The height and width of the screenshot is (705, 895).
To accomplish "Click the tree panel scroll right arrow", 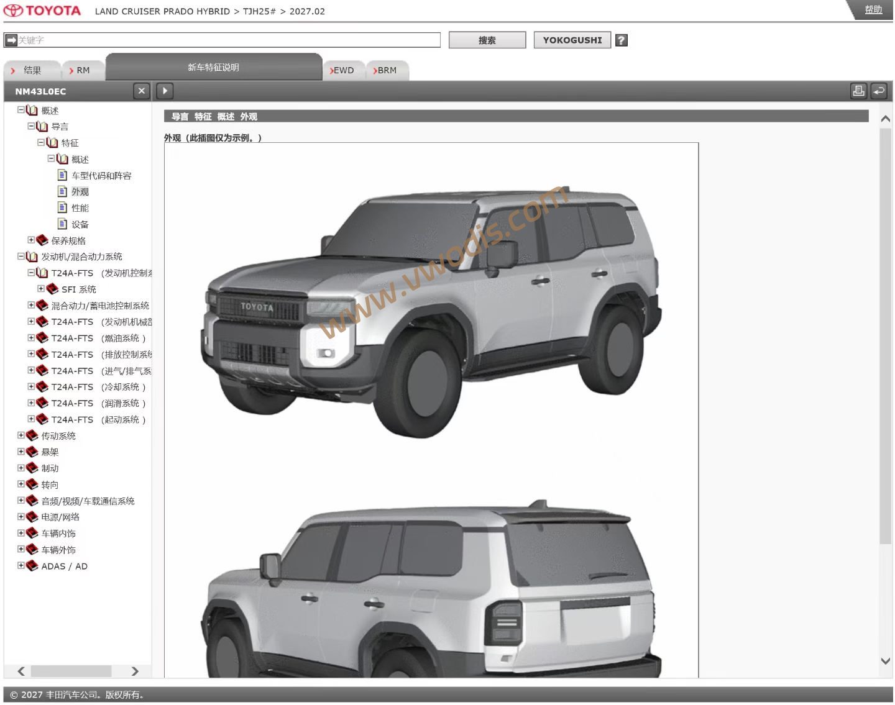I will click(x=135, y=671).
